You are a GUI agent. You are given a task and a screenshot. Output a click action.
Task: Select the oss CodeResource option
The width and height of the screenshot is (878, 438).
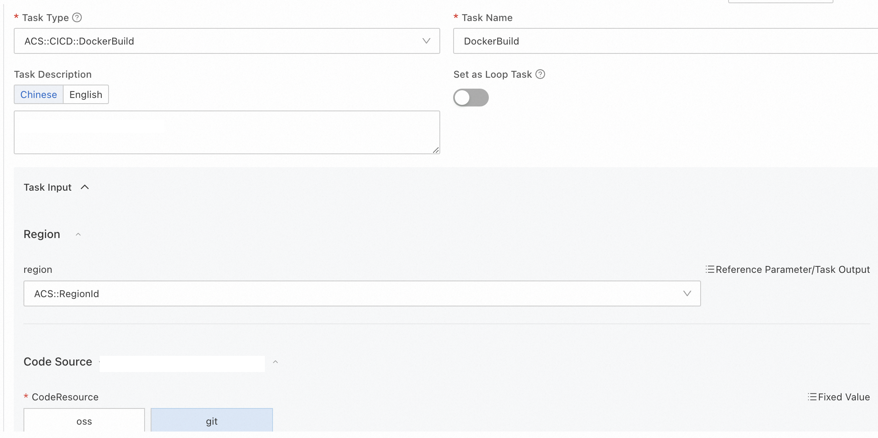(x=84, y=421)
